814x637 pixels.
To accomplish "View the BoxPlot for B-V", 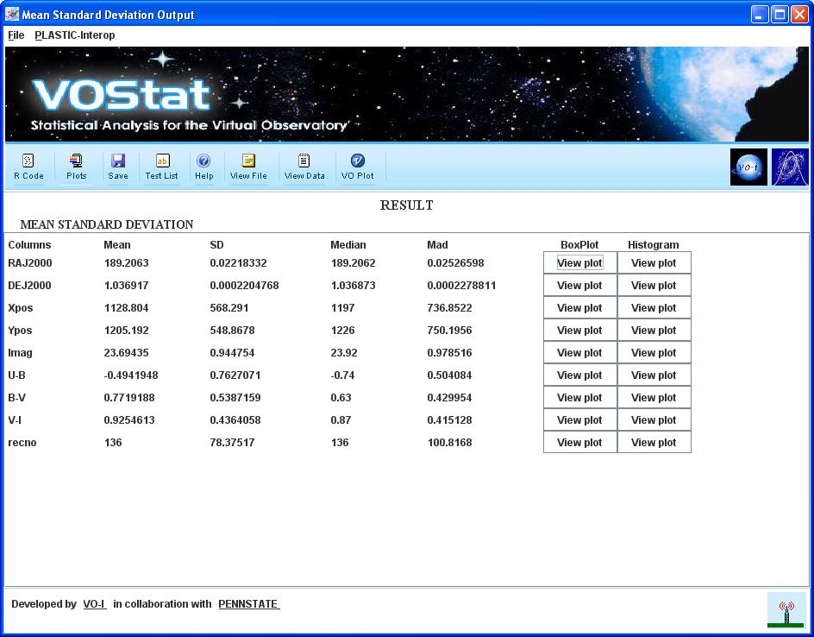I will click(x=579, y=397).
